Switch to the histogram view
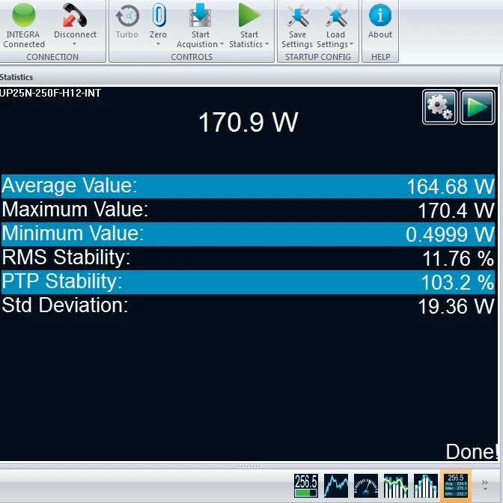Viewport: 503px width, 503px height. (x=426, y=484)
